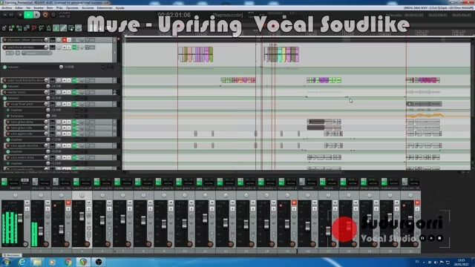Cycle folder compact button on coro agudo derecha
Image resolution: width=475 pixels, height=267 pixels.
click(x=114, y=145)
